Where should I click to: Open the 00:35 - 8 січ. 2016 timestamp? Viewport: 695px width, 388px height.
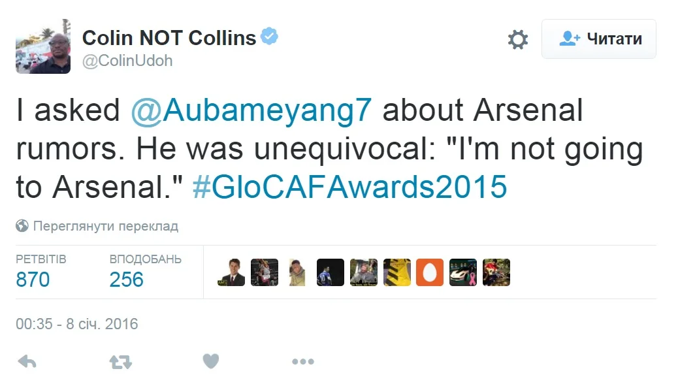77,324
